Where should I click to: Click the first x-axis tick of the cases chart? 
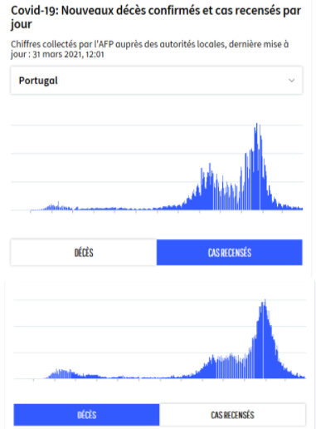(31, 211)
